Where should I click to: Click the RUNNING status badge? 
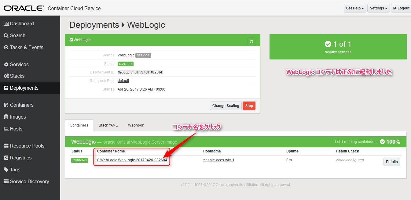click(80, 160)
